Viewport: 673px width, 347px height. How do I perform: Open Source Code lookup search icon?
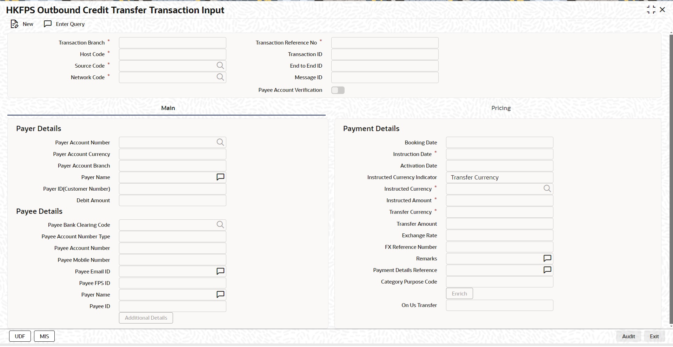coord(220,66)
